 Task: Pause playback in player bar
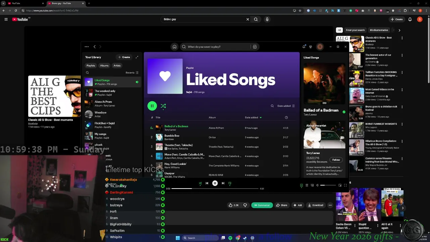215,183
